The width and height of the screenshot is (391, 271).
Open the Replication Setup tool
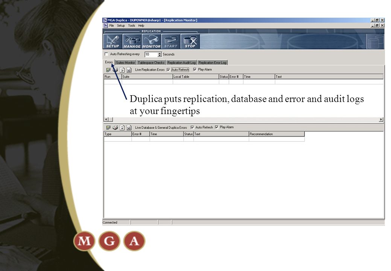click(x=113, y=41)
